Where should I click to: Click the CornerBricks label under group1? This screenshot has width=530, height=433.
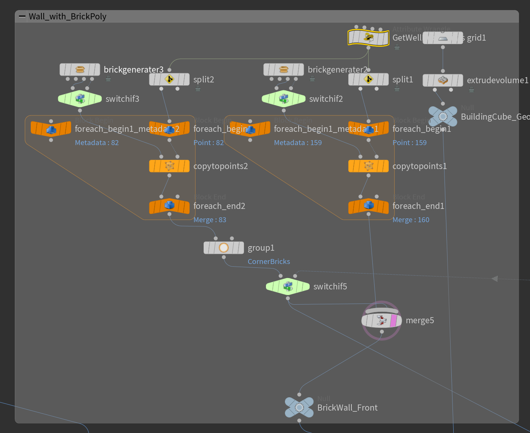[269, 262]
